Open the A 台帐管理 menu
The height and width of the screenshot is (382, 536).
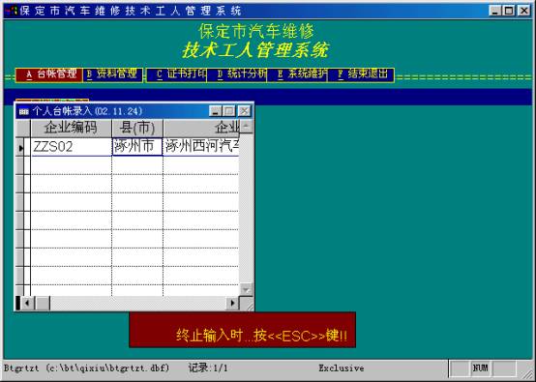pyautogui.click(x=49, y=74)
